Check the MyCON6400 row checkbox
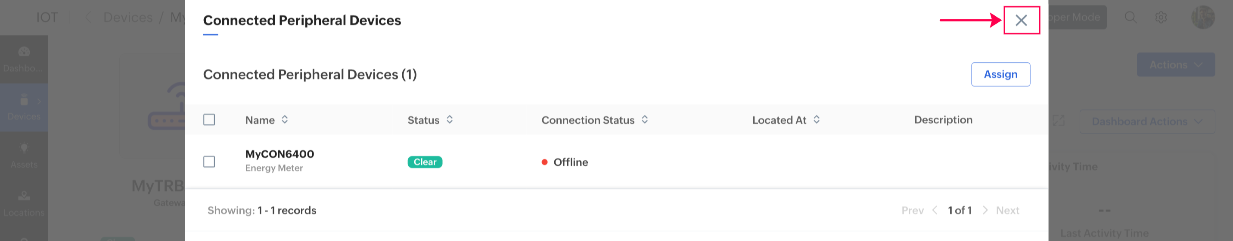1233x241 pixels. pyautogui.click(x=209, y=162)
